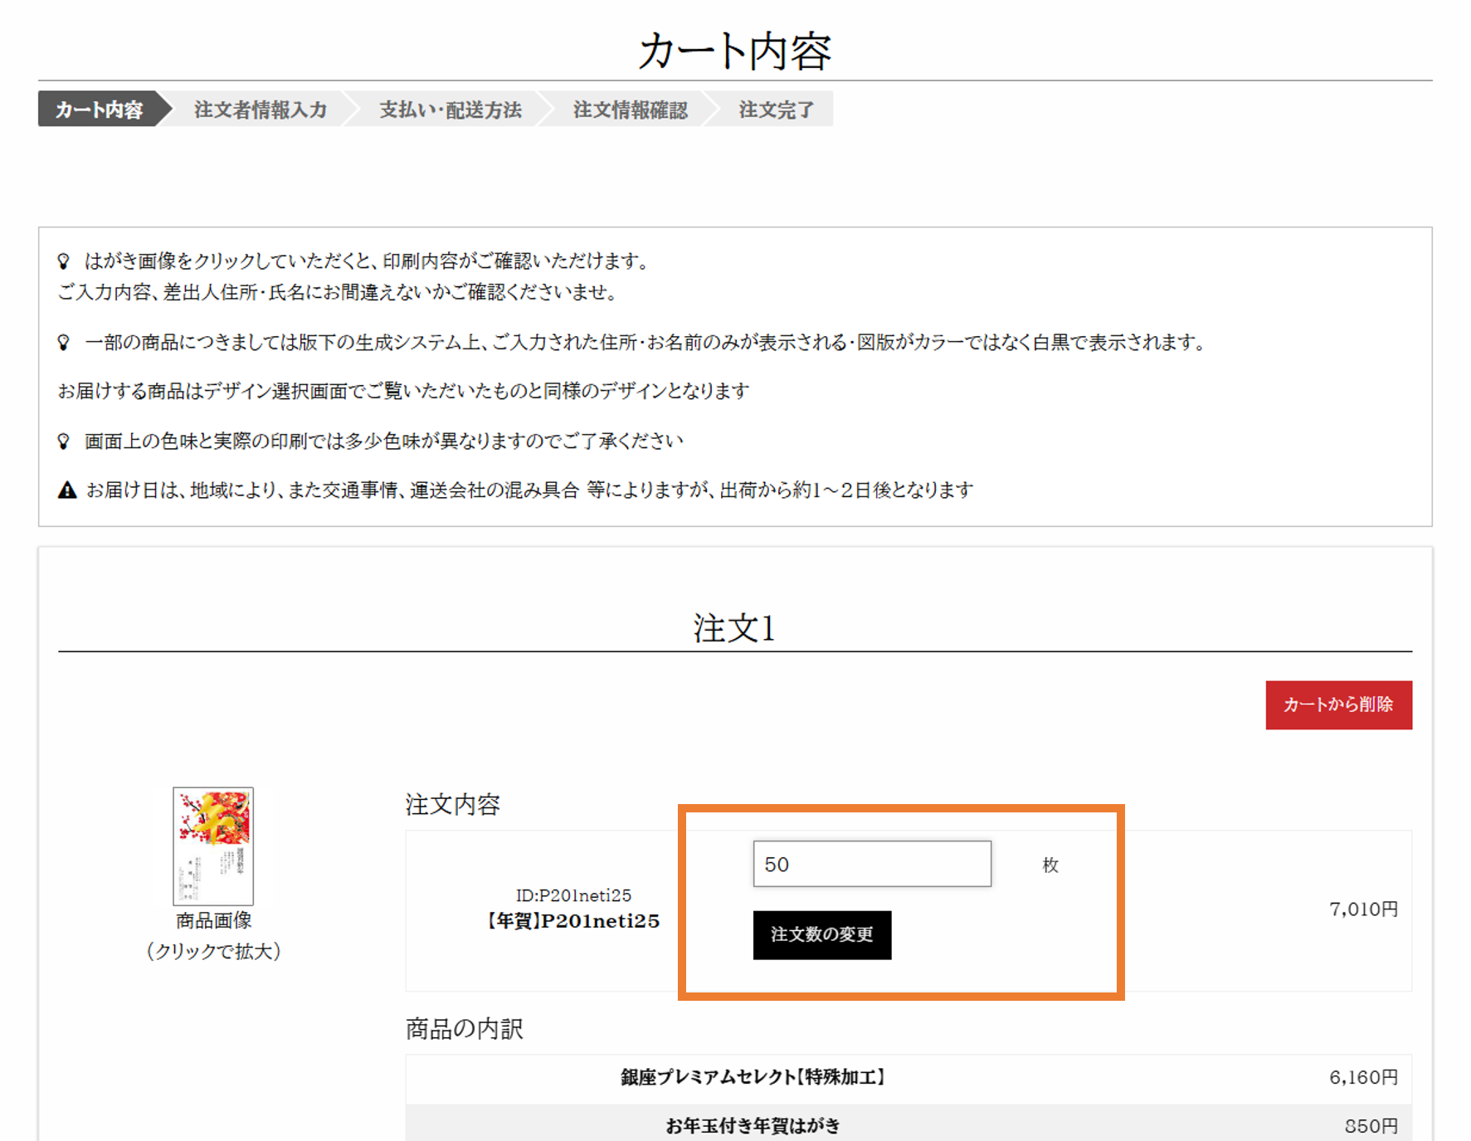
Task: Click the 7,010円 order total
Action: [x=1363, y=909]
